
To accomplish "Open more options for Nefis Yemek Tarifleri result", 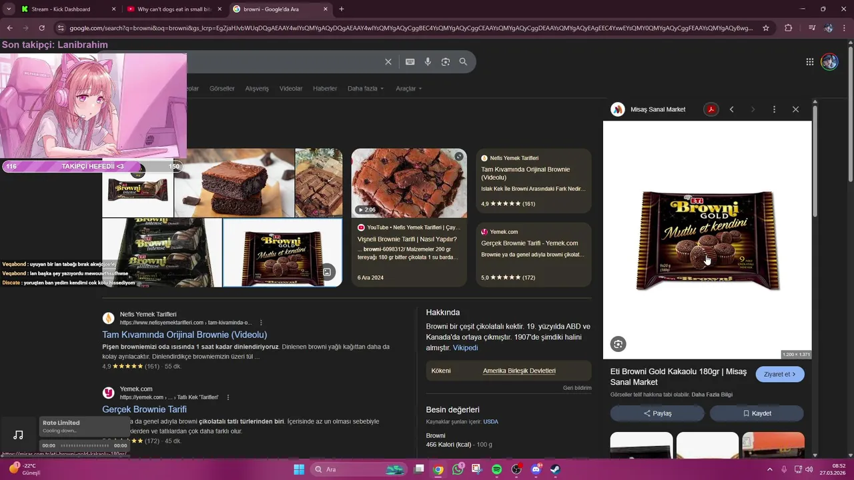I will (x=261, y=323).
